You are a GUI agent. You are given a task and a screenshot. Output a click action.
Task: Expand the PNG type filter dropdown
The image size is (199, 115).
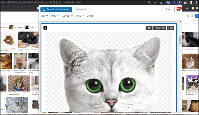click(x=55, y=16)
